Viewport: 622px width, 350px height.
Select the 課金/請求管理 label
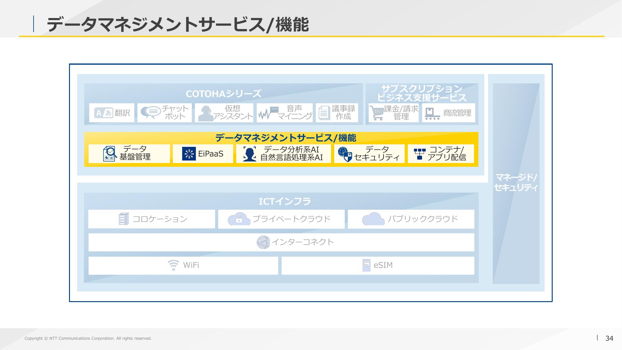[401, 113]
